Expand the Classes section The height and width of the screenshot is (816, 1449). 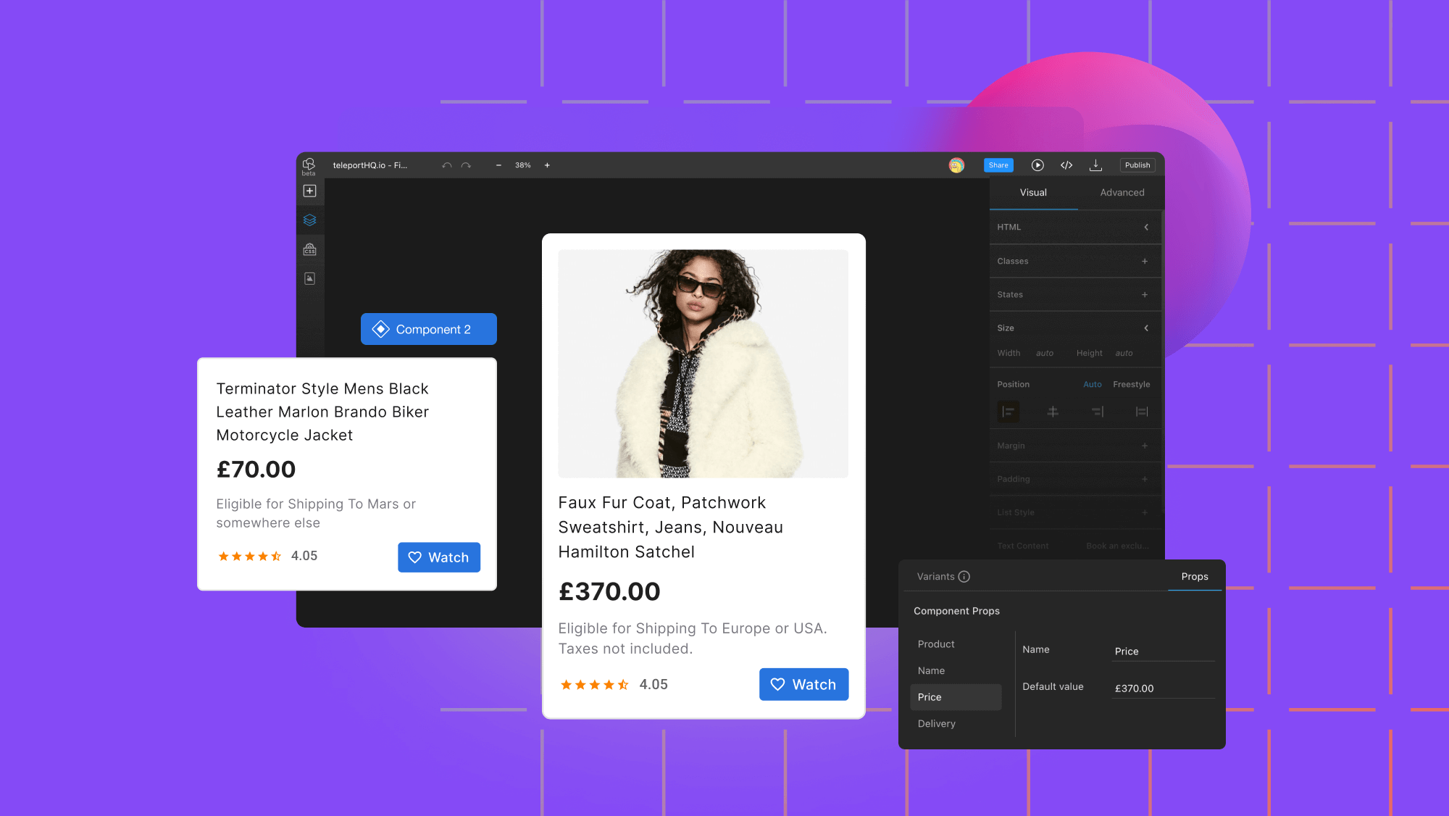click(x=1145, y=261)
